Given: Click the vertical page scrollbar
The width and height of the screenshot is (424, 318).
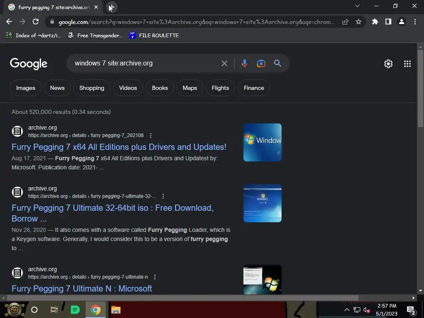Looking at the screenshot, I should [x=420, y=89].
